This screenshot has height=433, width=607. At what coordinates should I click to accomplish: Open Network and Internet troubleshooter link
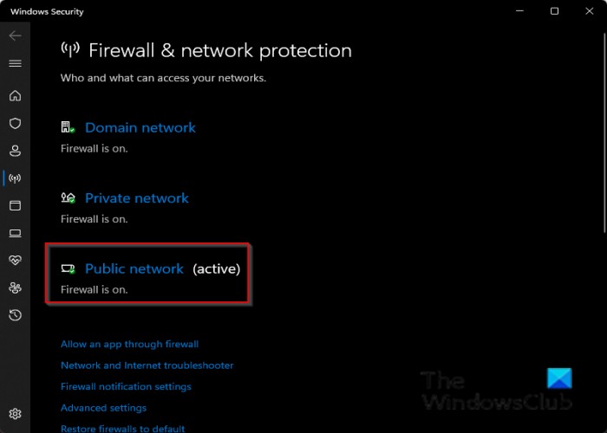point(147,365)
